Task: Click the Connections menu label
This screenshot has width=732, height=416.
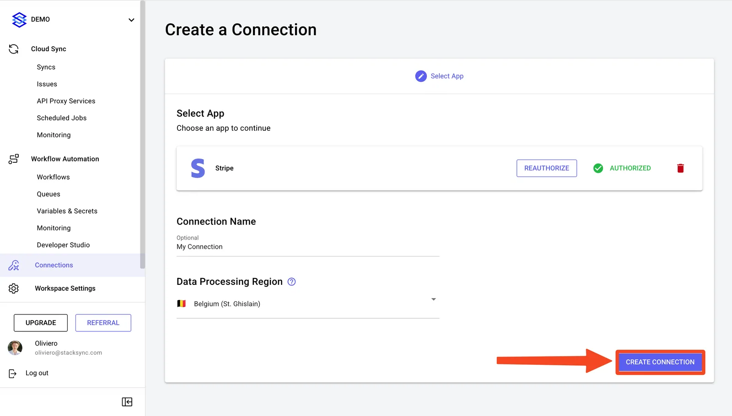Action: (54, 265)
